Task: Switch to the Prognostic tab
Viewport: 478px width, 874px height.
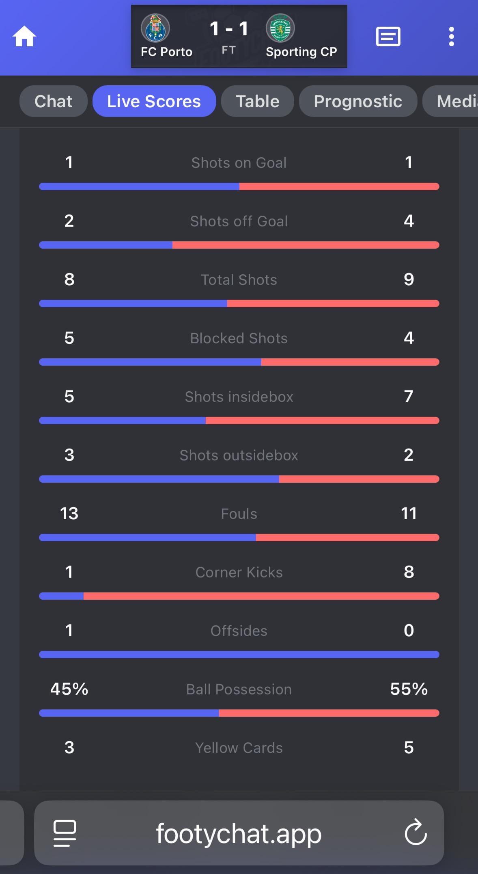Action: [x=358, y=101]
